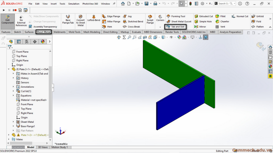Open the DimXpertManager tab
Image resolution: width=273 pixels, height=153 pixels.
(x=35, y=41)
